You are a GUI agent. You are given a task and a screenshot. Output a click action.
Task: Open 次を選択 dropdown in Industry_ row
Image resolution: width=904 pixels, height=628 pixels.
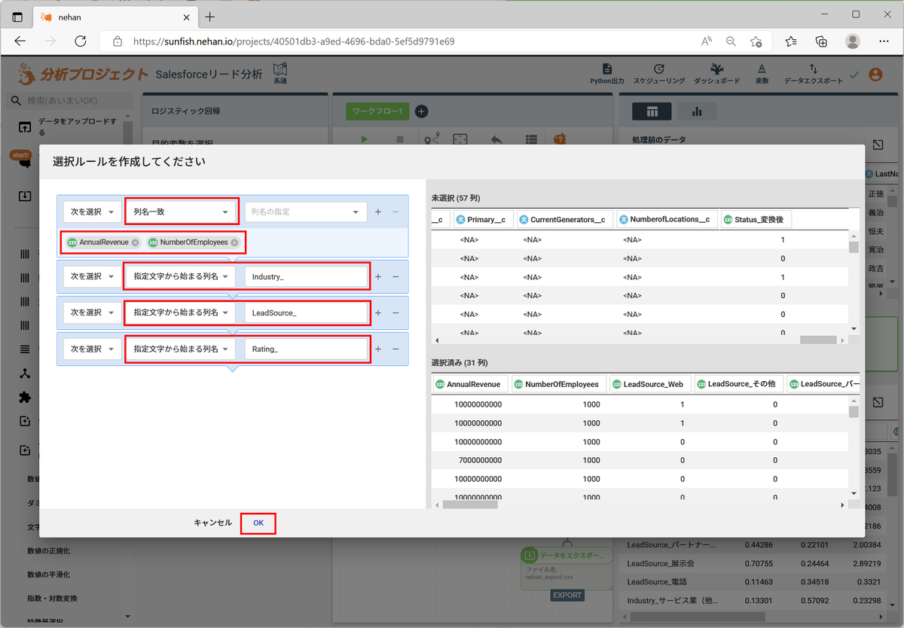click(91, 276)
